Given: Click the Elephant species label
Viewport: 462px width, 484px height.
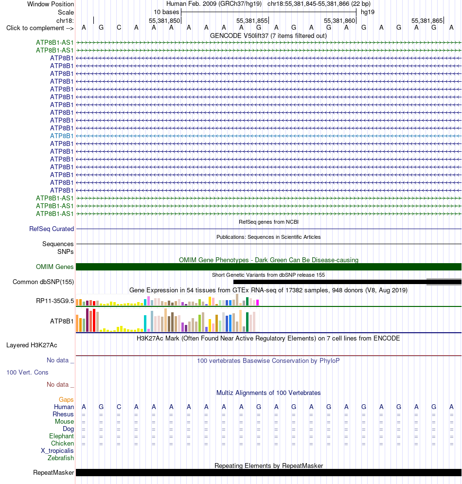Looking at the screenshot, I should 61,436.
